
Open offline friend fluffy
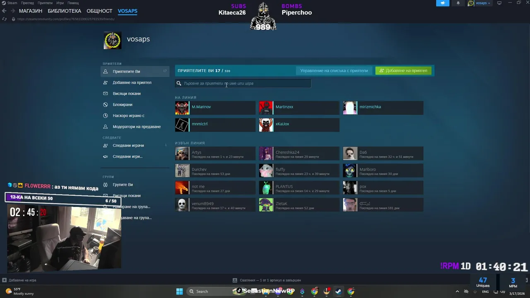tap(299, 171)
